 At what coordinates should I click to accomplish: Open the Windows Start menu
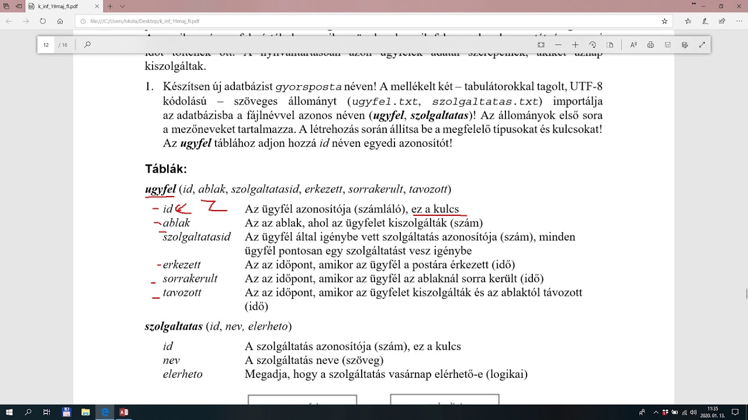[x=9, y=412]
